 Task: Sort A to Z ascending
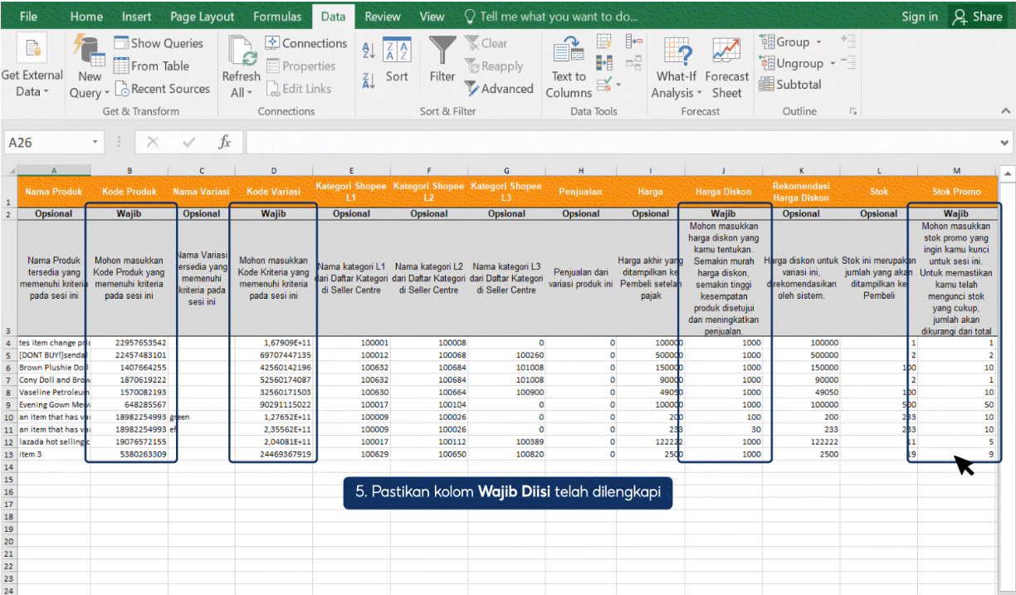point(369,51)
